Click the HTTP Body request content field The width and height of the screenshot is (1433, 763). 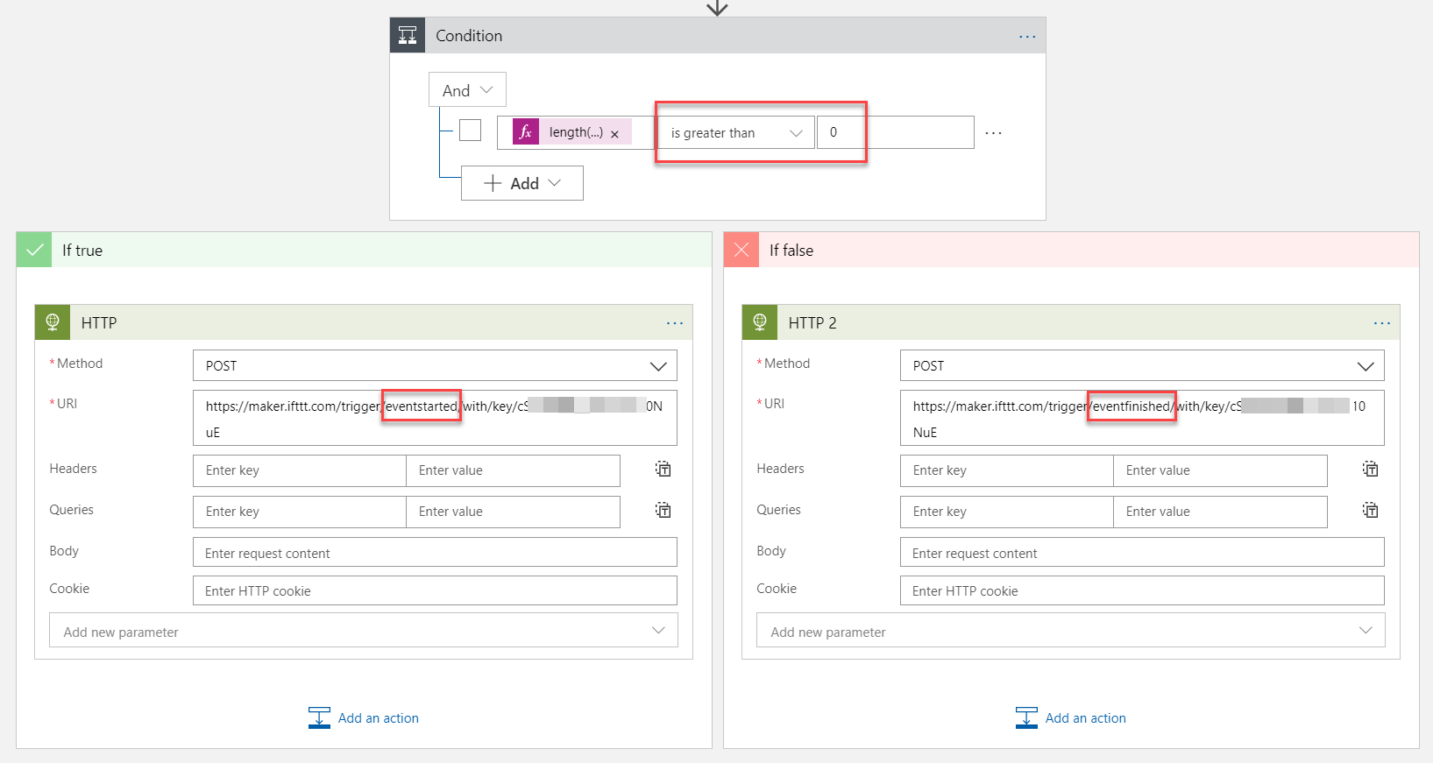(435, 553)
